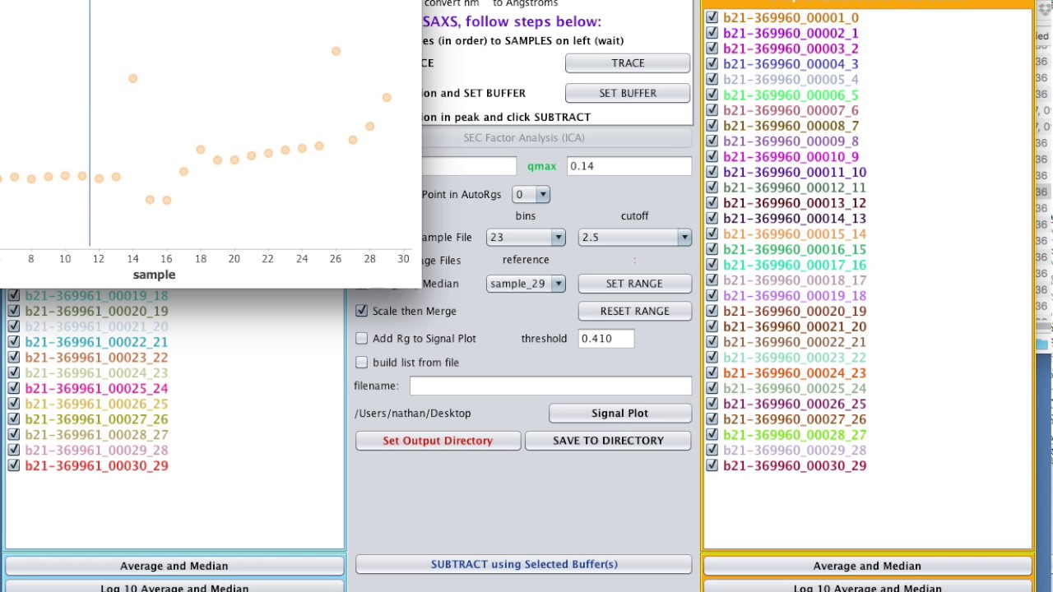
Task: Click the plot data point at sample 14
Action: tap(132, 79)
